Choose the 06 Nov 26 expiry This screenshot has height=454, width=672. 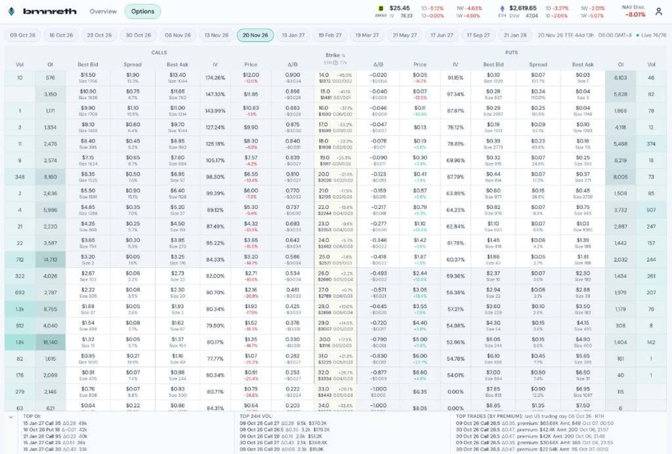178,35
